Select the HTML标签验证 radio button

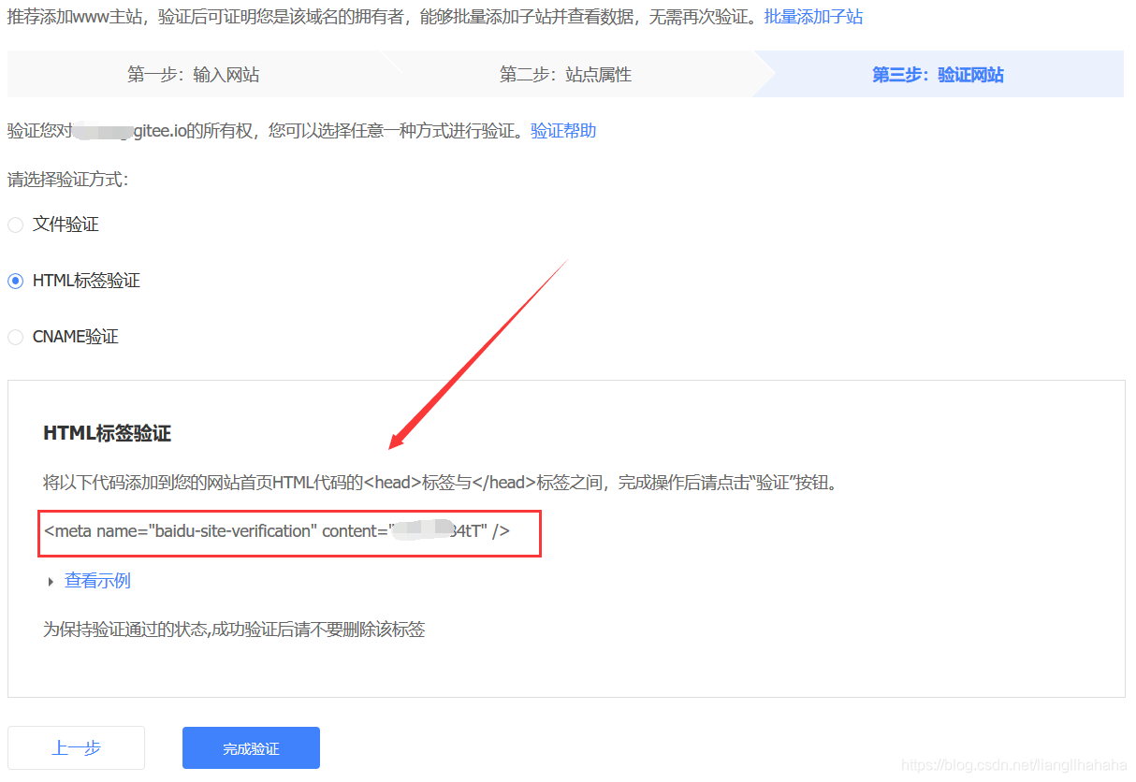click(x=15, y=281)
